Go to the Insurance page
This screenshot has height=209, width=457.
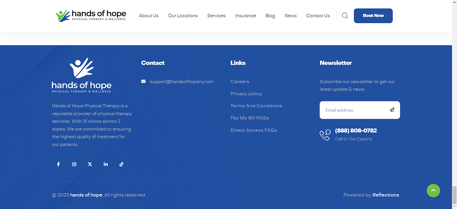[x=245, y=16]
